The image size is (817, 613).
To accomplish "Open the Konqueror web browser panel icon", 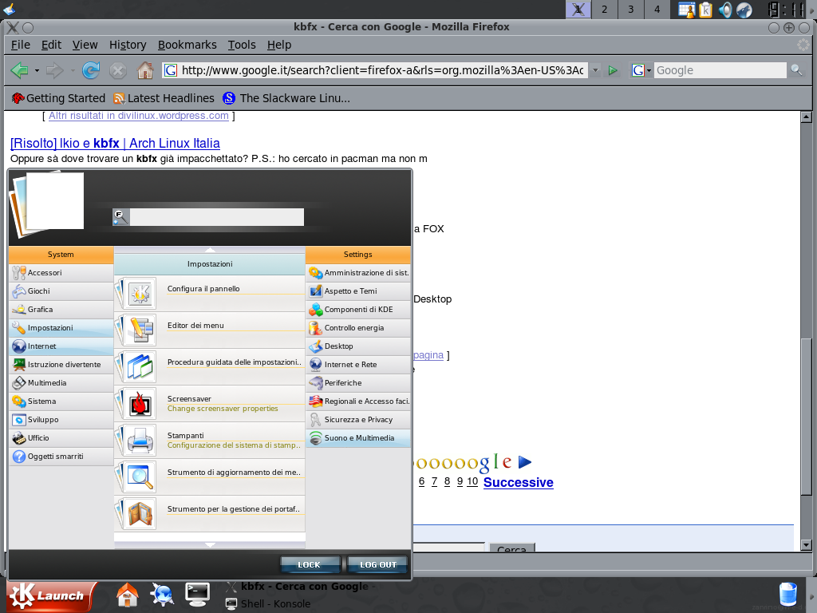I will [x=162, y=595].
